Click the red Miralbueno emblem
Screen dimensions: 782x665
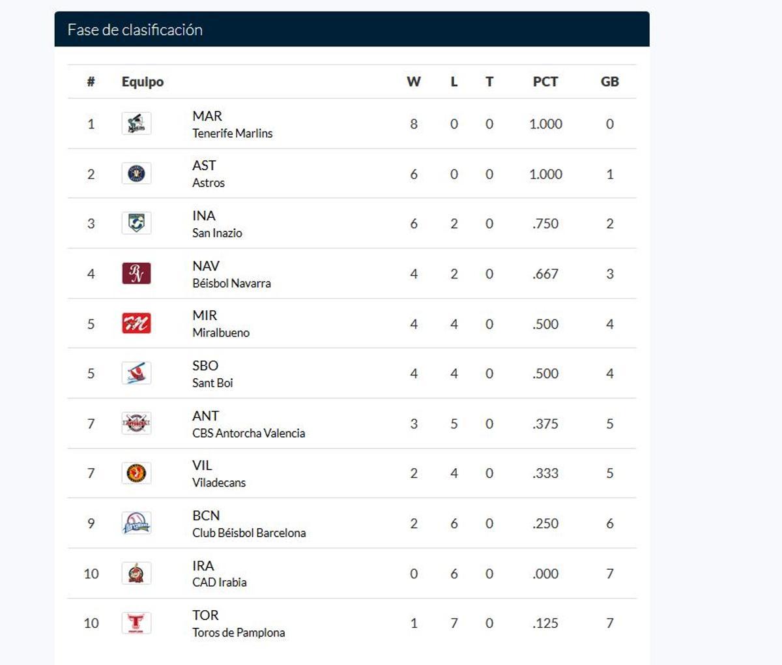point(136,323)
